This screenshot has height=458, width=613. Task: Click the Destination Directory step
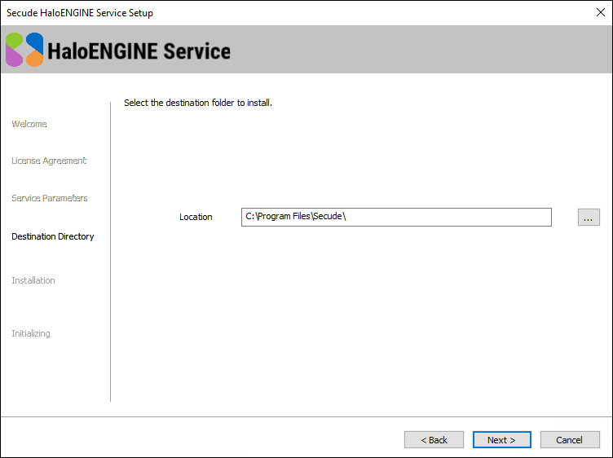[x=53, y=236]
